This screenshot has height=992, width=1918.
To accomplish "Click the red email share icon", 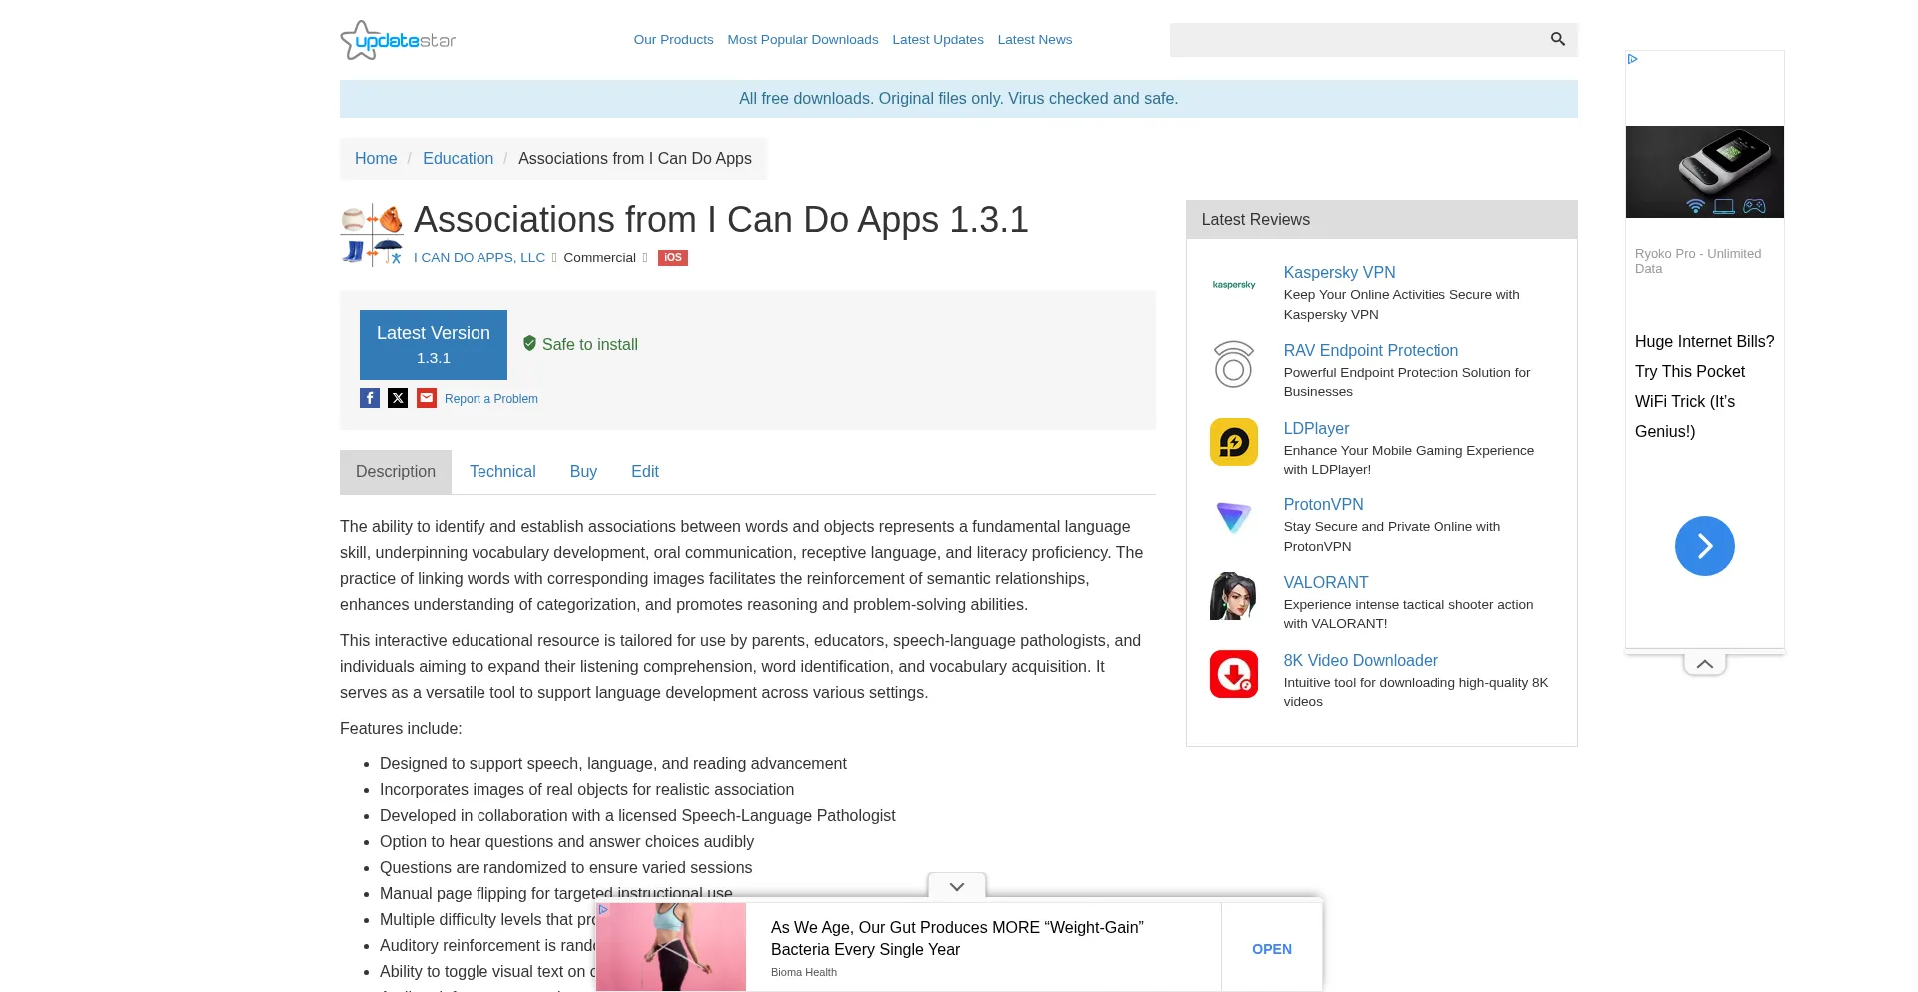I will pyautogui.click(x=427, y=398).
